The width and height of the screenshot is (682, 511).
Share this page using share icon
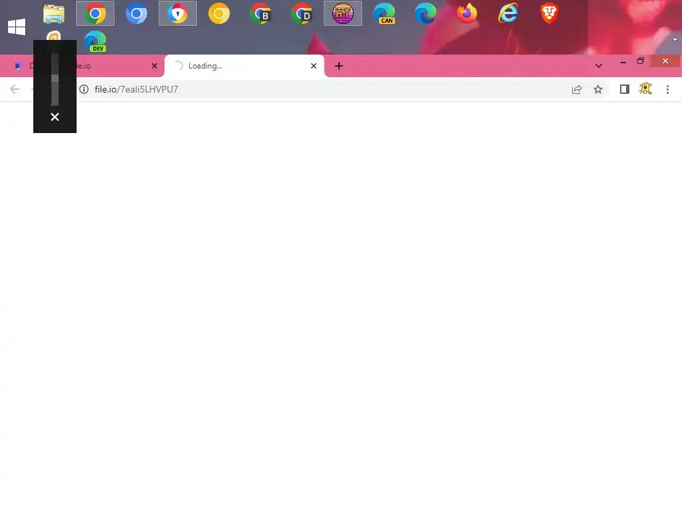577,90
